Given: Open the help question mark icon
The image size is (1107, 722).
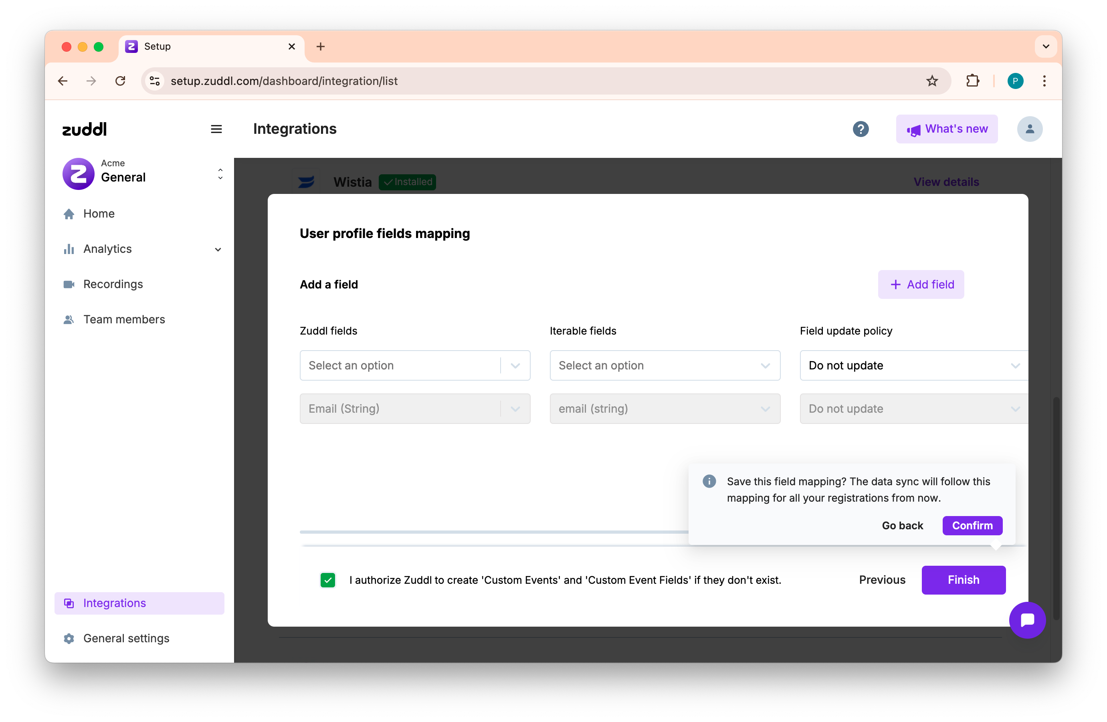Looking at the screenshot, I should (861, 129).
